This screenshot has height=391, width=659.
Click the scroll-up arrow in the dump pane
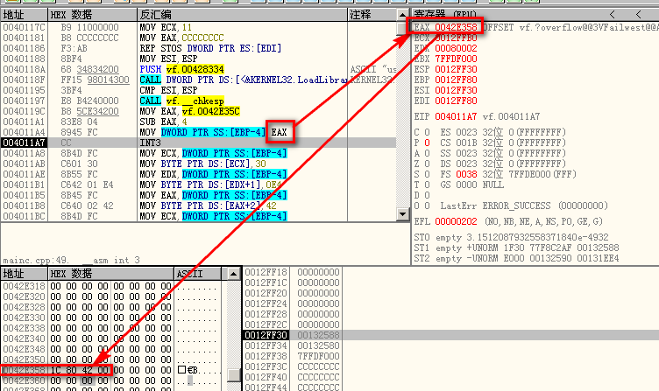click(233, 275)
